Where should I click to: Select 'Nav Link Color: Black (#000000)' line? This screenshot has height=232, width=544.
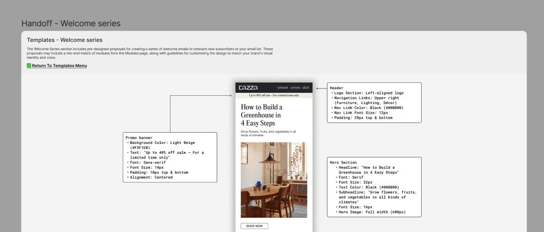(x=369, y=107)
